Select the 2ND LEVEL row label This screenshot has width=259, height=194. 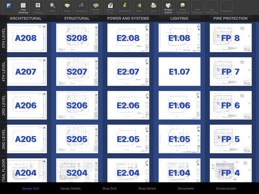(x=3, y=139)
